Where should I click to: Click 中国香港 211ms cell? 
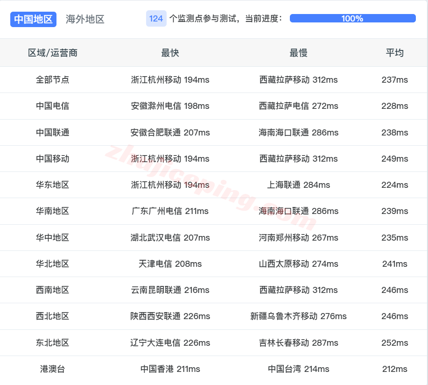(170, 369)
